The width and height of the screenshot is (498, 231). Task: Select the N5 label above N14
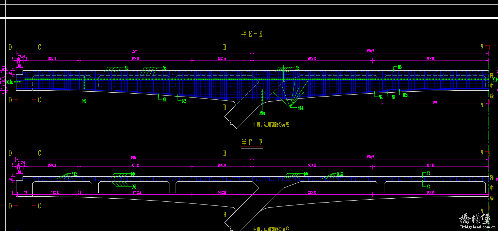pos(297,68)
